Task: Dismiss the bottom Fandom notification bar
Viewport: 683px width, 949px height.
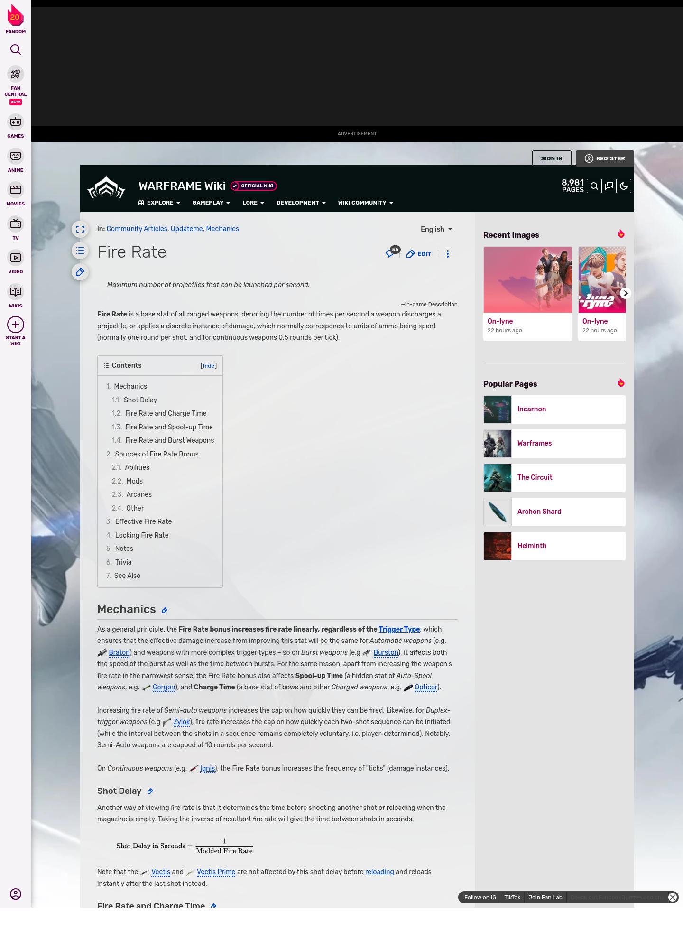Action: 673,897
